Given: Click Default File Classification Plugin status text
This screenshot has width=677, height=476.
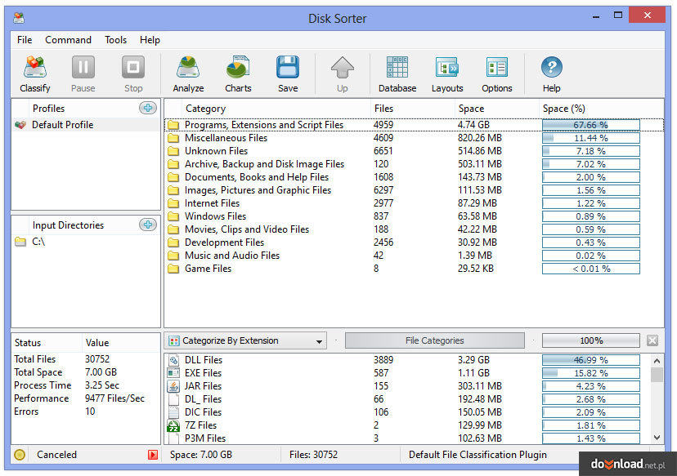Looking at the screenshot, I should 477,455.
